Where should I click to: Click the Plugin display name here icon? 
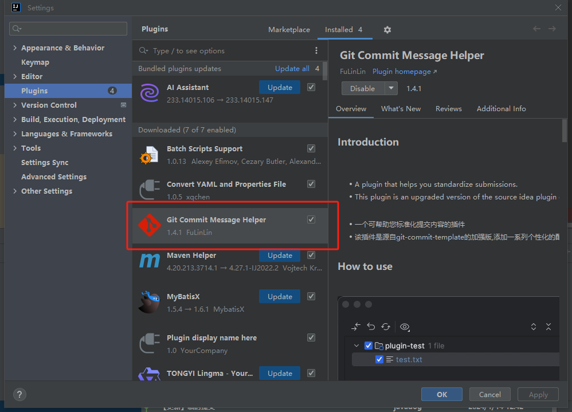point(150,343)
